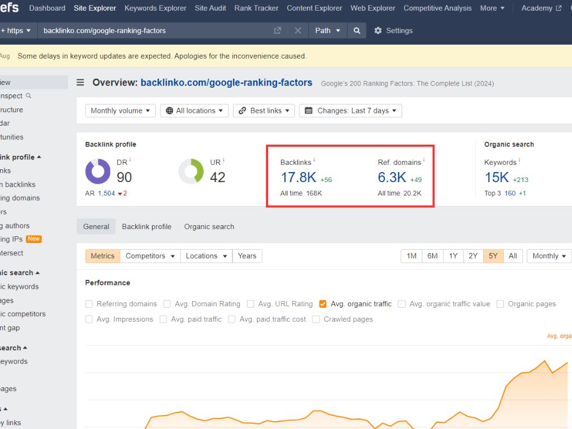
Task: Click the open-in-new-tab icon in URL bar
Action: [278, 31]
